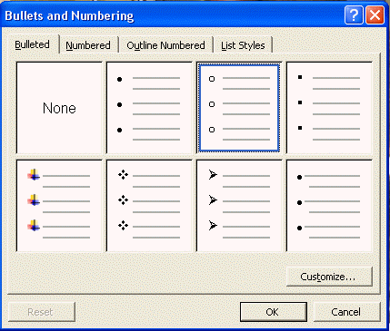Open the List Styles tab

[243, 45]
